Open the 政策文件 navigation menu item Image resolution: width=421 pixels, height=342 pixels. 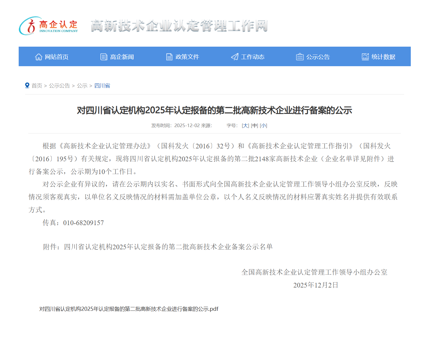(x=187, y=57)
